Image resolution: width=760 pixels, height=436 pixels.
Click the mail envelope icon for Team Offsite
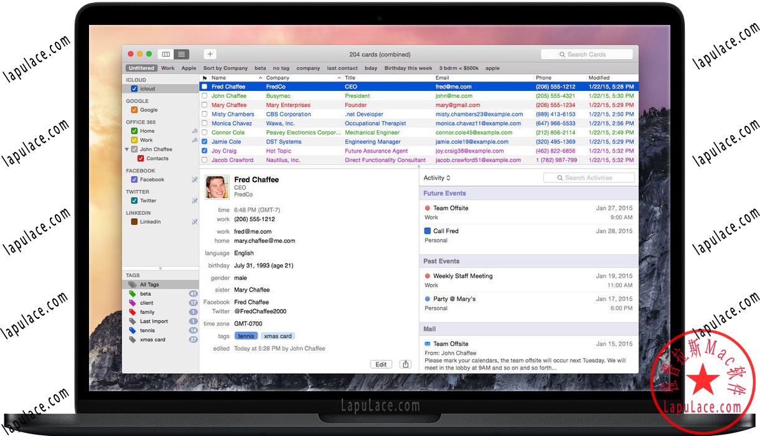[x=427, y=344]
